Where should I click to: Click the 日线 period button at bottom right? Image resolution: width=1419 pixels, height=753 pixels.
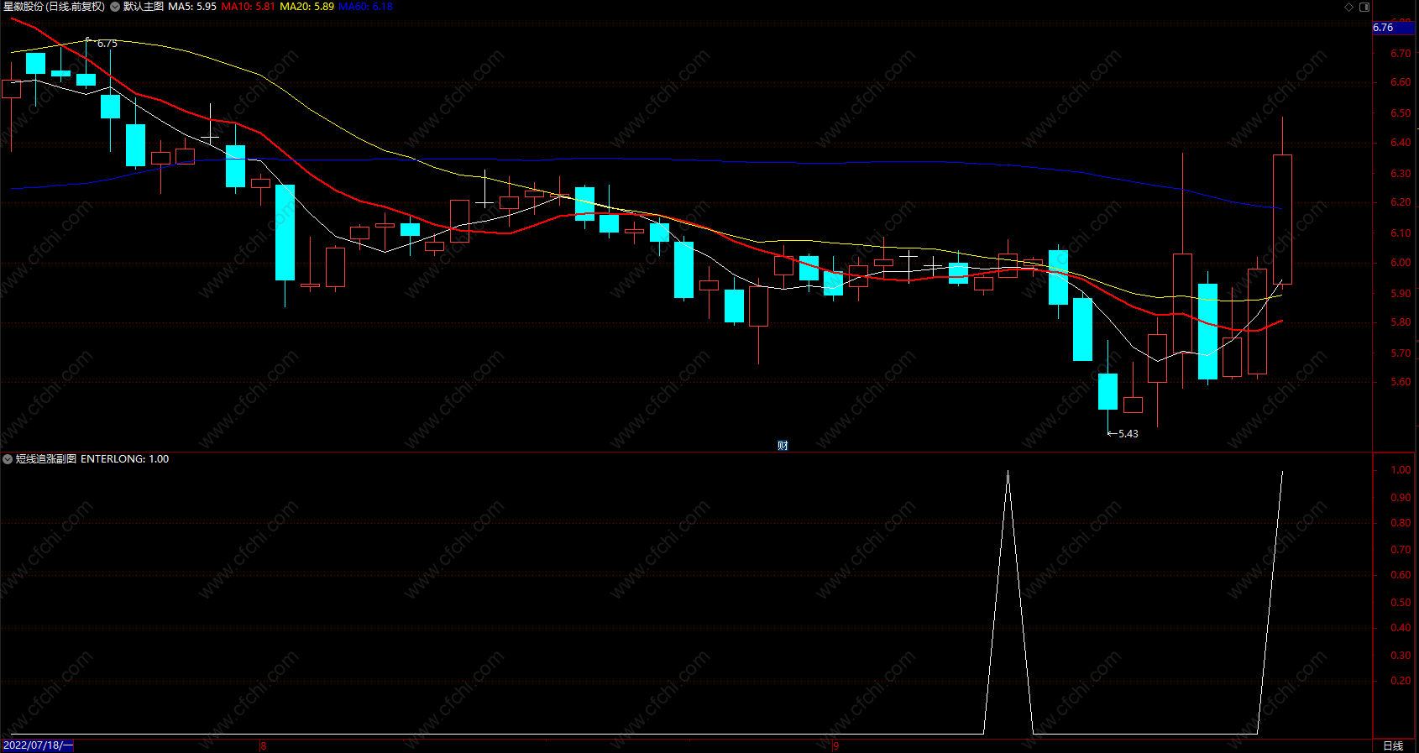pos(1393,745)
